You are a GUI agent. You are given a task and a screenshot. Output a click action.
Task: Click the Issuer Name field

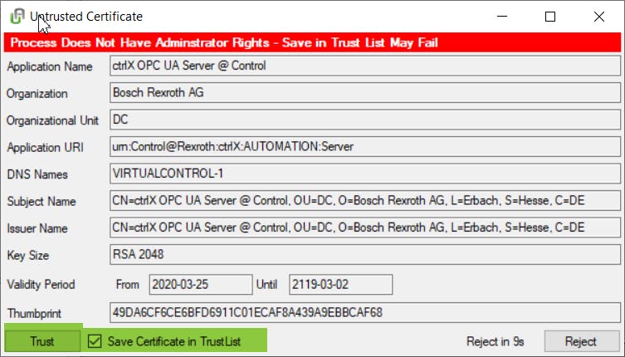364,227
